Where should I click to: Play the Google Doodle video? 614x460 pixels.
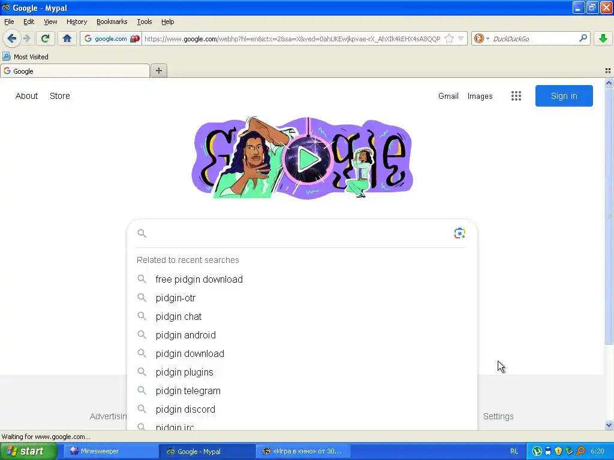[x=308, y=159]
